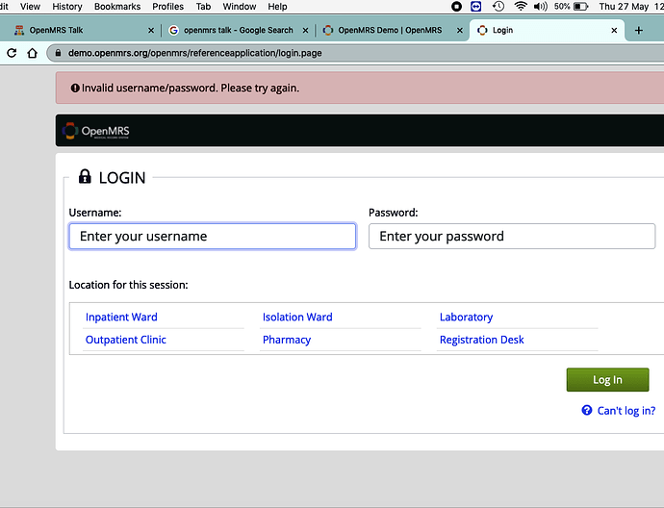This screenshot has width=664, height=508.
Task: Click the URL address bar
Action: tap(356, 53)
